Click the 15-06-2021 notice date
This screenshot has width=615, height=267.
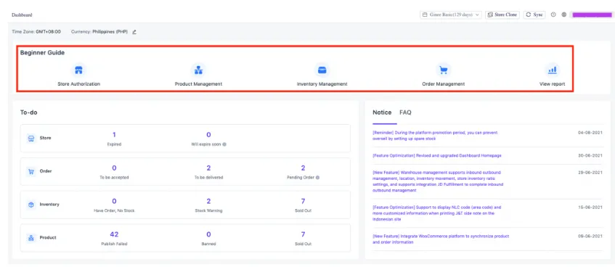pyautogui.click(x=590, y=208)
